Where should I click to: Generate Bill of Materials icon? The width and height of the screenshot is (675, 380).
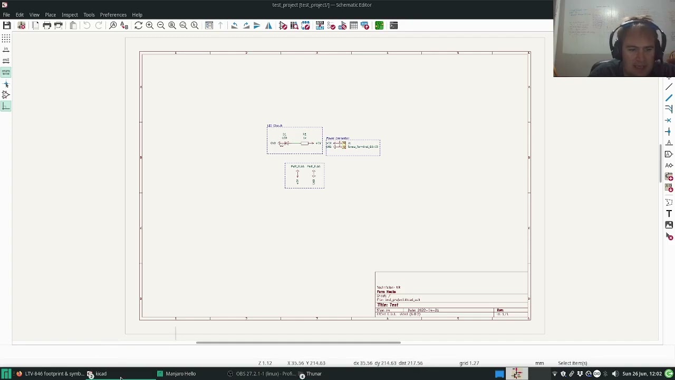tap(365, 25)
